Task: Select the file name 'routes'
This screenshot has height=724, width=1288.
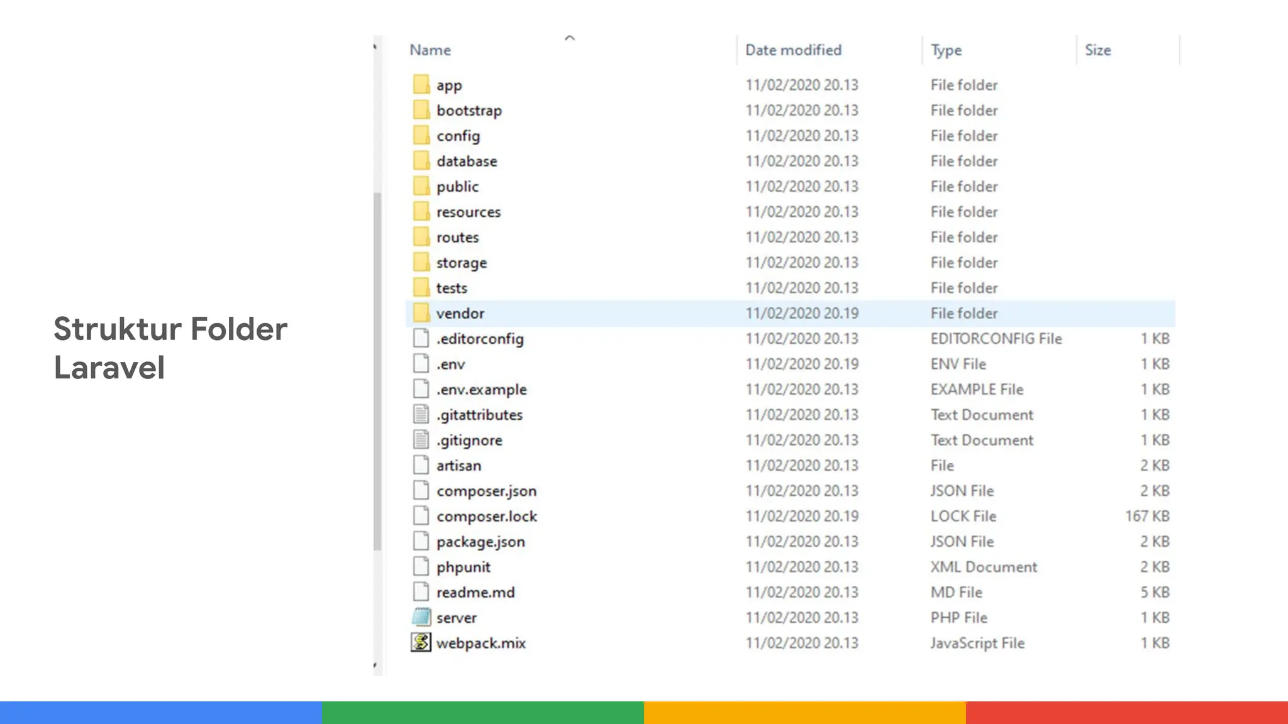Action: click(x=457, y=238)
